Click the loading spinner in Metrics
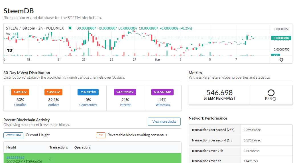The width and height of the screenshot is (295, 163). click(x=271, y=93)
